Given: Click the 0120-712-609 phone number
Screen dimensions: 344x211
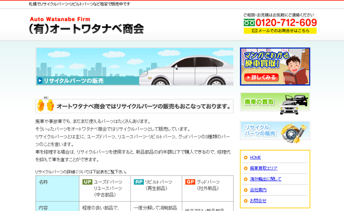Looking at the screenshot, I should pos(286,23).
